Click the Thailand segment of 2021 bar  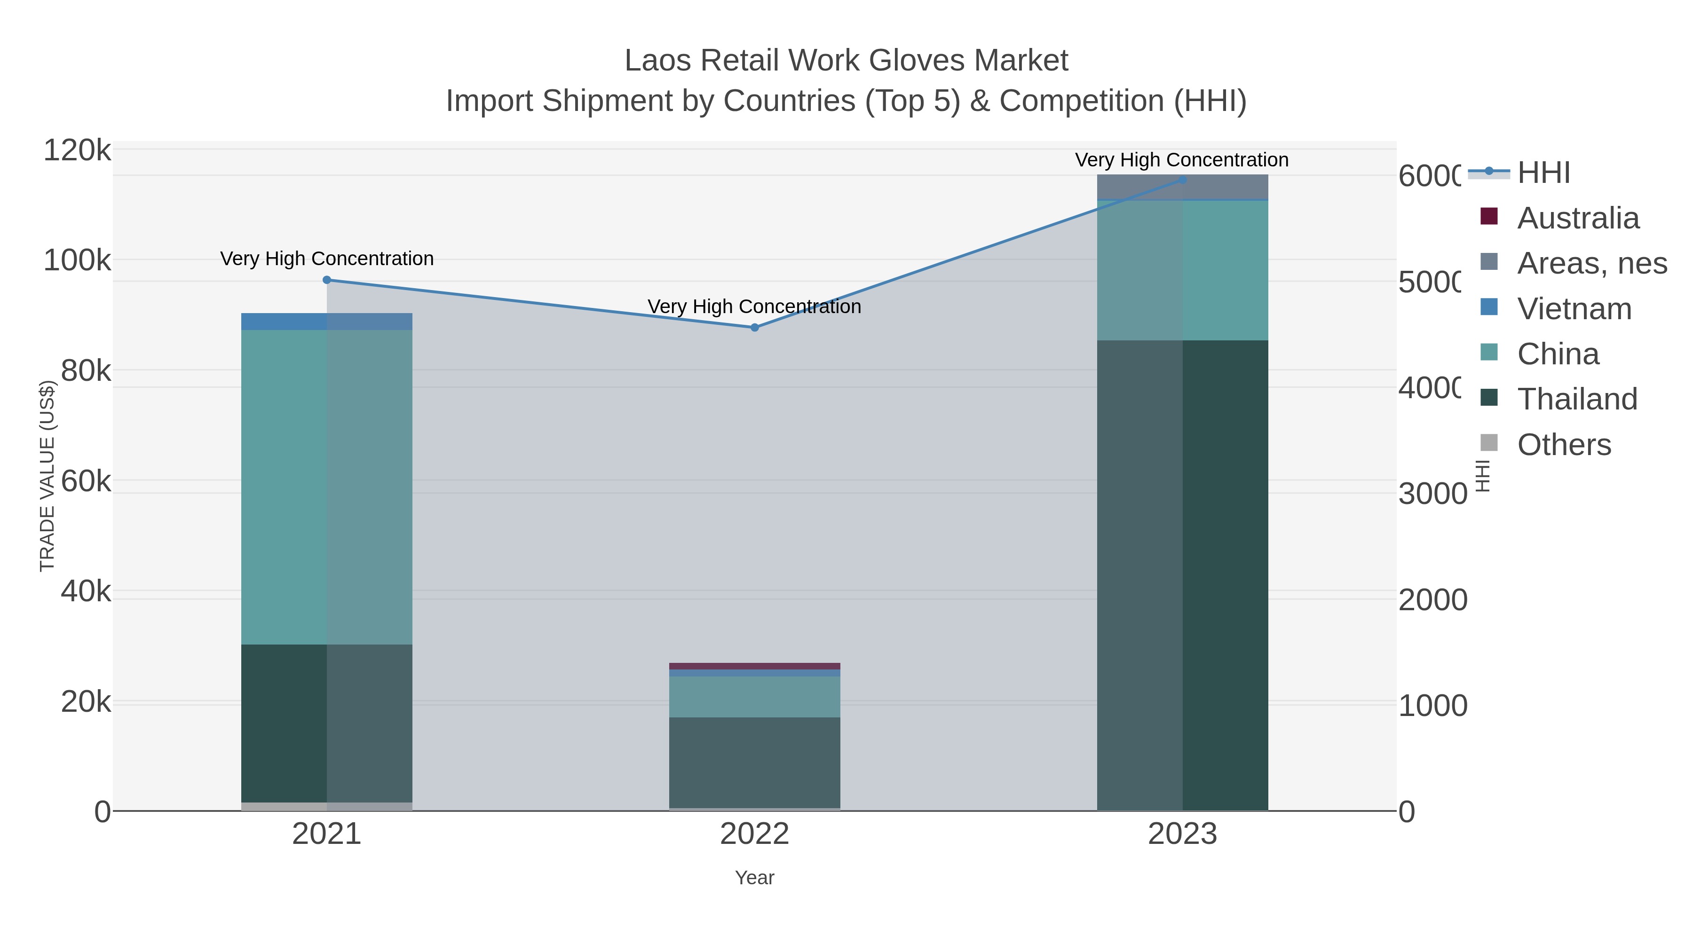pos(327,724)
